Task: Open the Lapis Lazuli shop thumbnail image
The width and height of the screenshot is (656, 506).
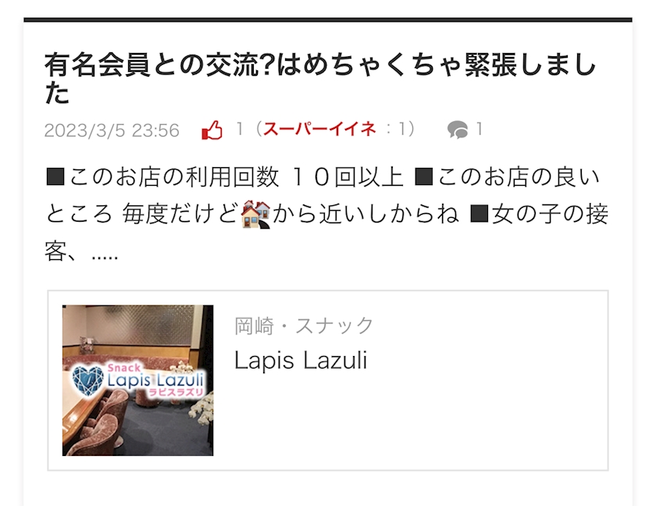Action: 137,380
